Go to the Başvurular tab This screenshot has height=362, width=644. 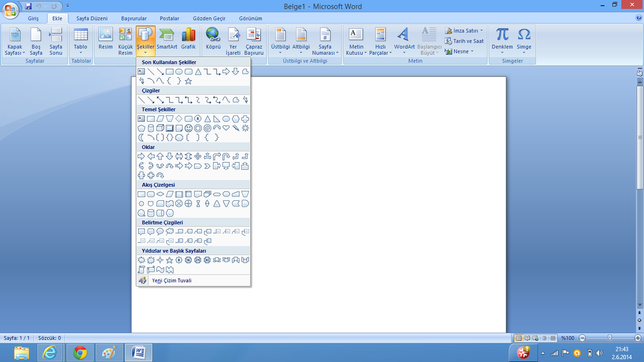tap(134, 19)
